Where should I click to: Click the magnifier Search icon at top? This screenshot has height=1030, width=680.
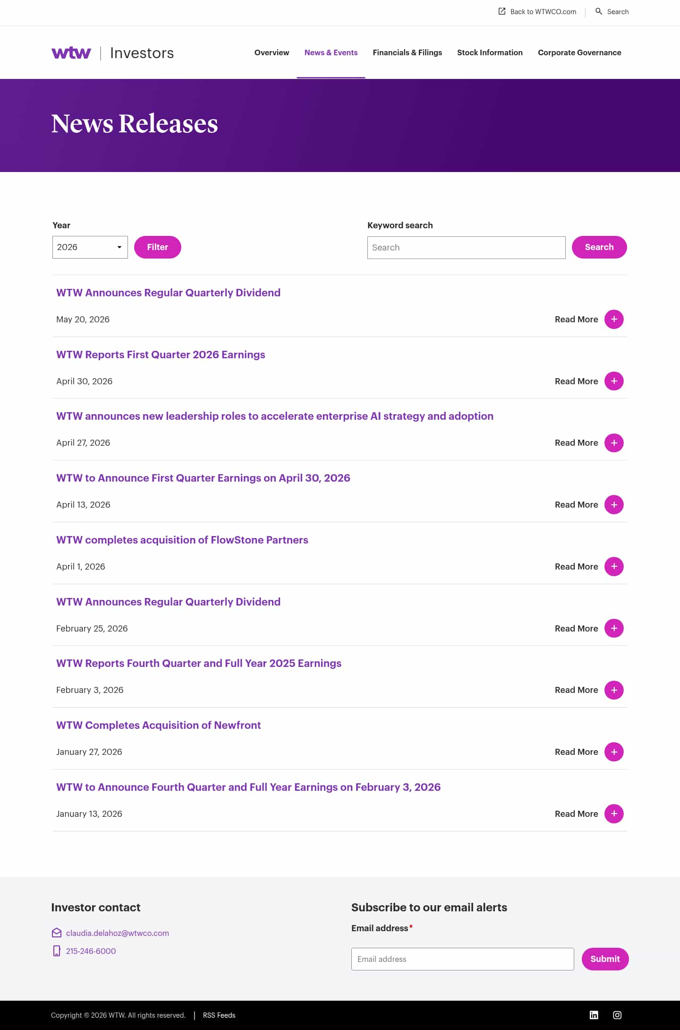(x=599, y=11)
